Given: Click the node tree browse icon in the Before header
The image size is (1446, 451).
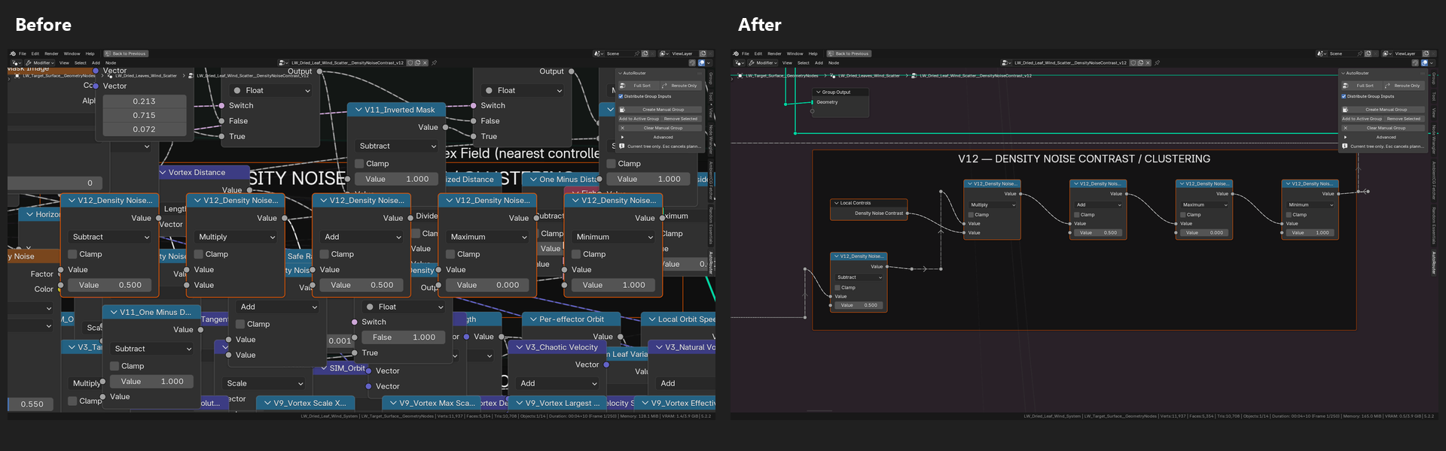Looking at the screenshot, I should click(283, 63).
